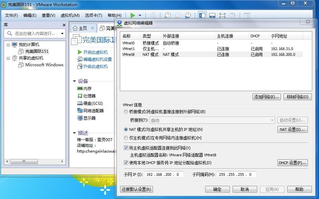The image size is (319, 199).
Task: Collapse the 描述 section triangle
Action: click(x=75, y=133)
